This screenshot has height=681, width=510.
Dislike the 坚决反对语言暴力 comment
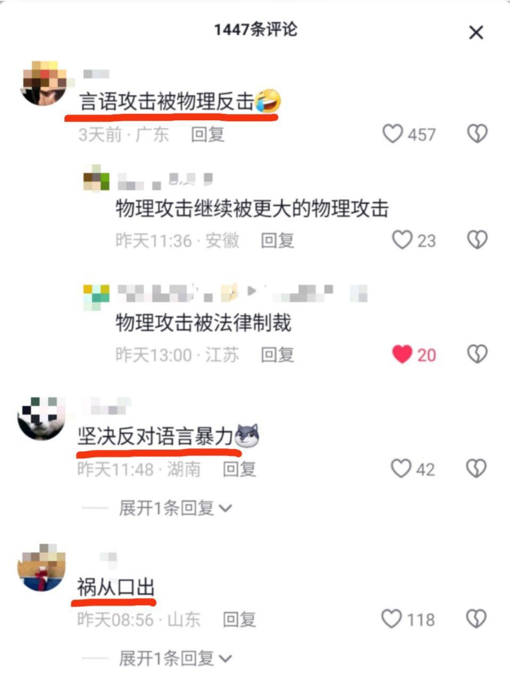click(x=476, y=469)
